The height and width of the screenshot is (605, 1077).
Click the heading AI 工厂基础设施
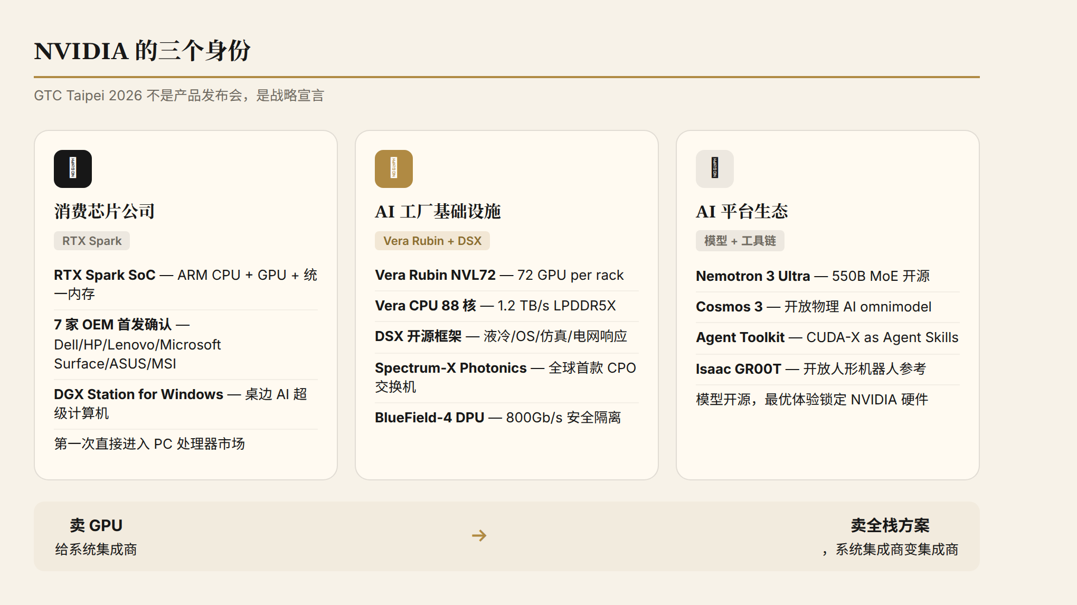click(x=438, y=211)
